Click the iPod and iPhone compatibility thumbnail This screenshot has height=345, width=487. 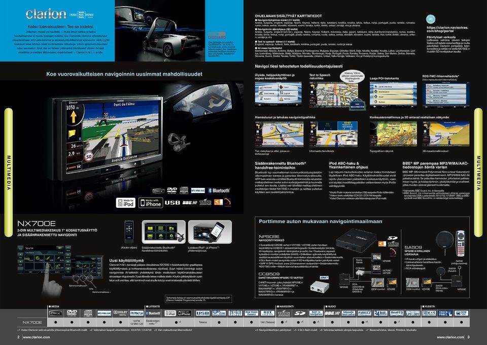210,232
